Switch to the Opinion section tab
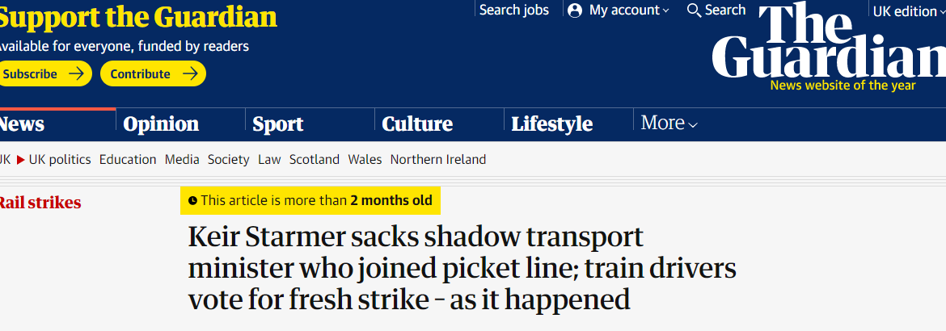The width and height of the screenshot is (946, 331). [x=161, y=124]
